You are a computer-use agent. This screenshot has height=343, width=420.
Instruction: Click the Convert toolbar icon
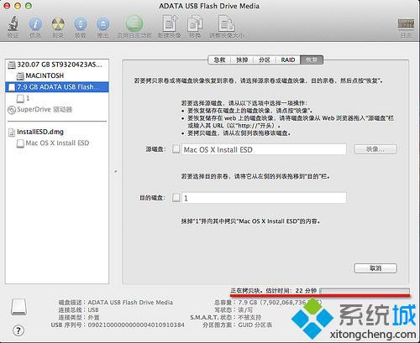[x=195, y=23]
